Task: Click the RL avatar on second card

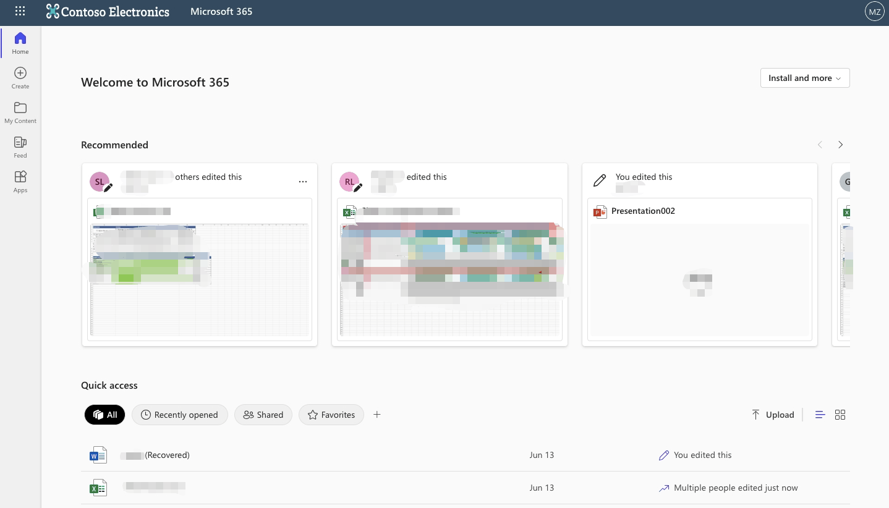Action: [349, 182]
